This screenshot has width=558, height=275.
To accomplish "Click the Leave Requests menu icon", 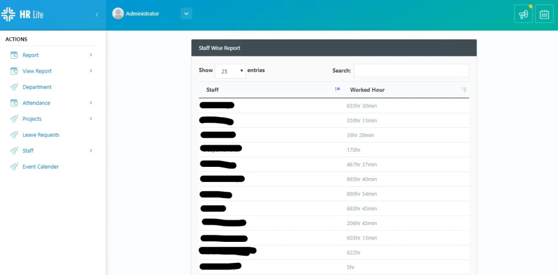I will [x=14, y=135].
